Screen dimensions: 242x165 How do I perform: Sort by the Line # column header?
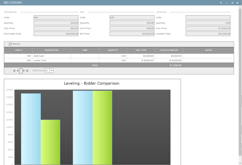18,50
